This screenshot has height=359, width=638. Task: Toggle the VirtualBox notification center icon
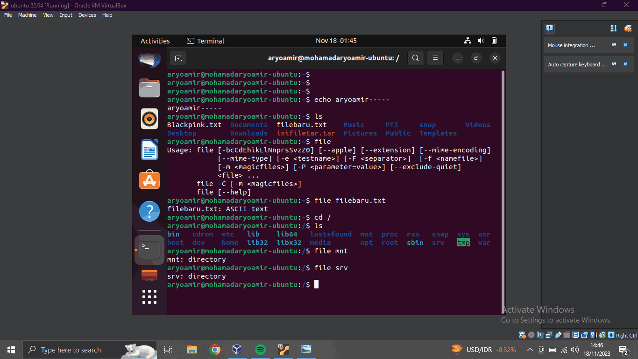pyautogui.click(x=550, y=29)
